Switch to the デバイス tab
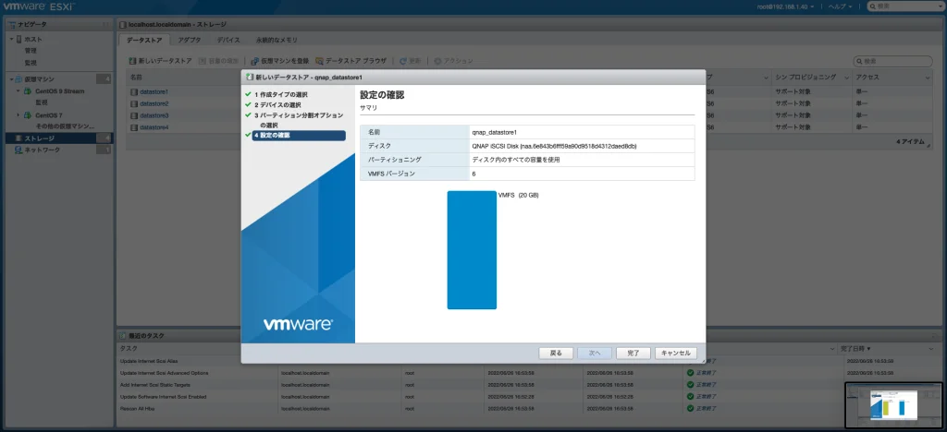The image size is (947, 432). (228, 40)
